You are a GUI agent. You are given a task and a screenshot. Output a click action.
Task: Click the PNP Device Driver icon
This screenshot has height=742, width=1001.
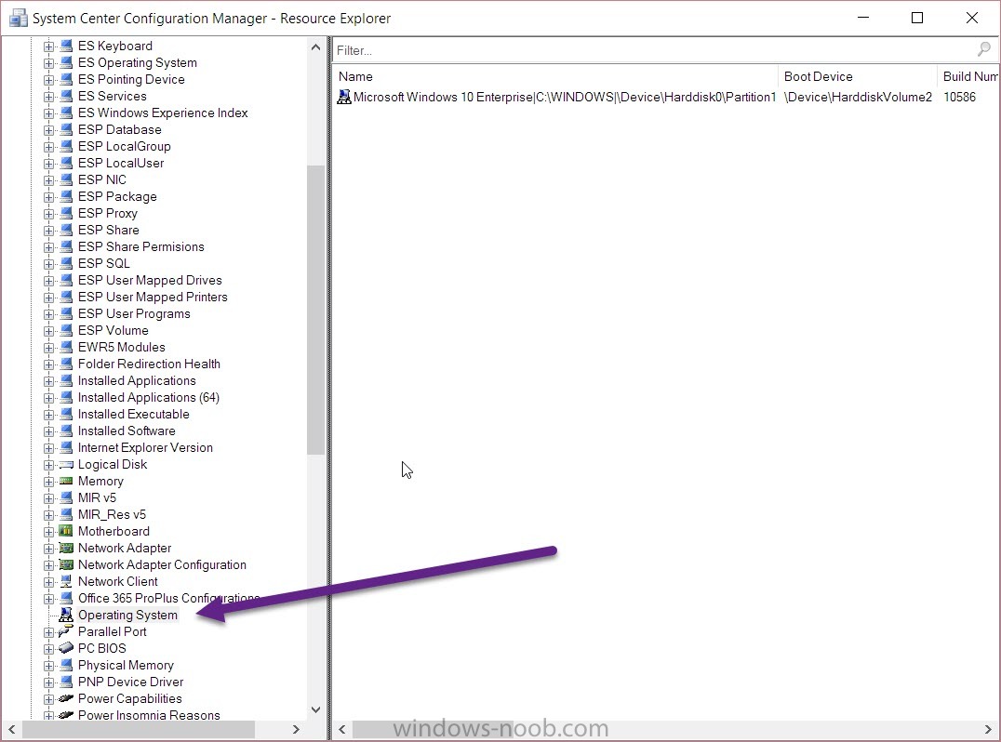[66, 682]
